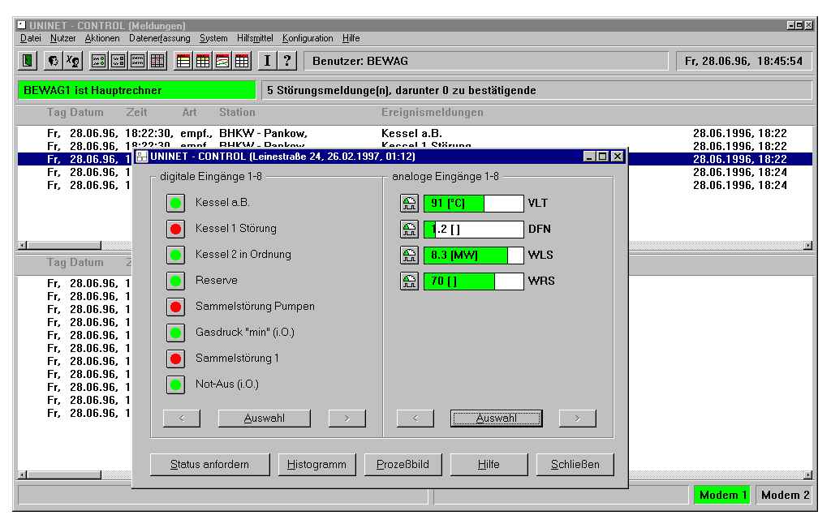Click the 'I' info toolbar button

coord(268,61)
